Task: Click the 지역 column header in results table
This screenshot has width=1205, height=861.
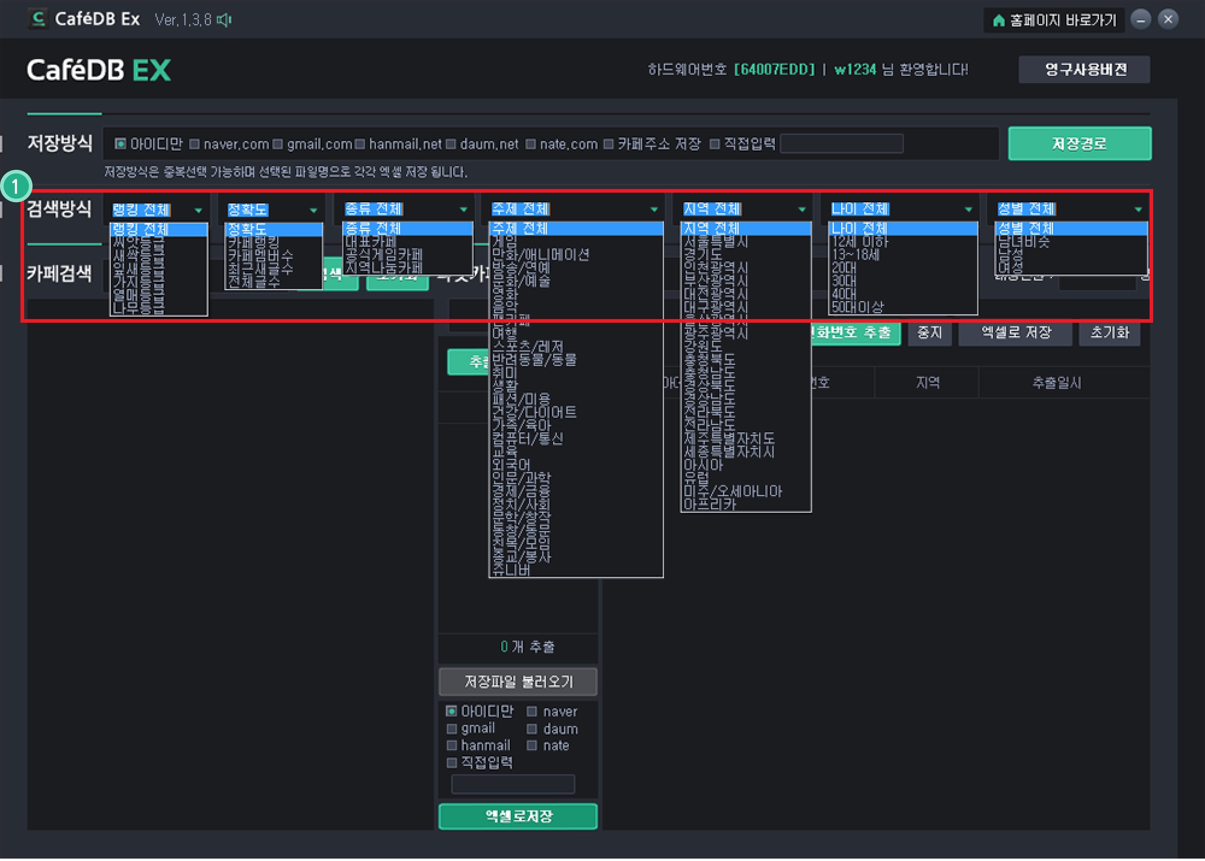Action: 927,383
